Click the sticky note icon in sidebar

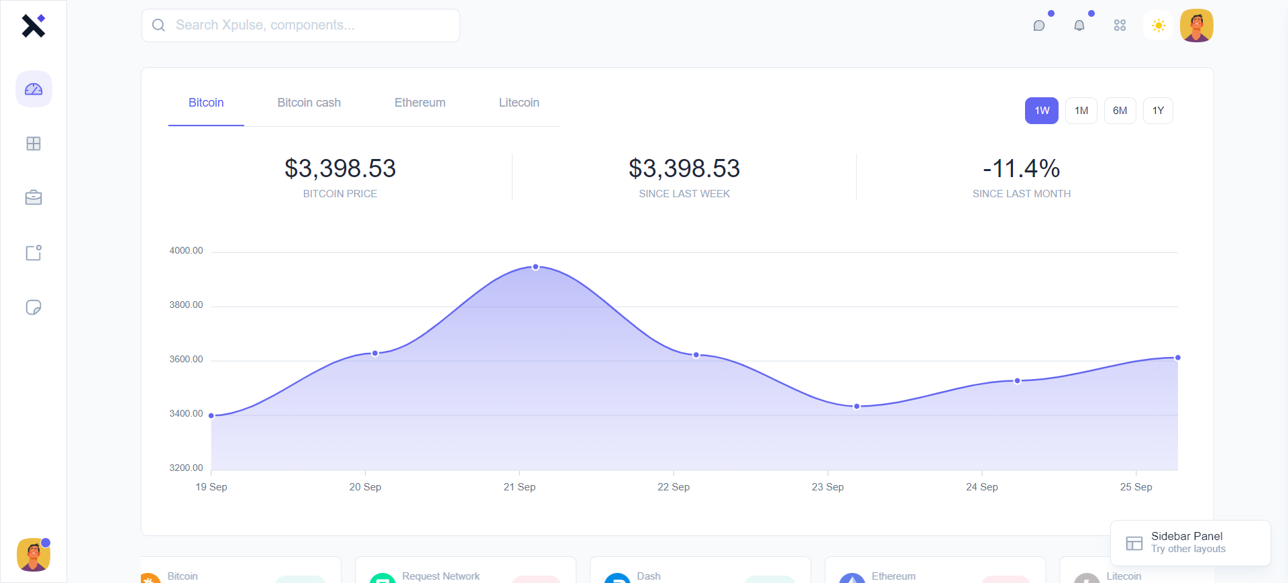point(34,307)
